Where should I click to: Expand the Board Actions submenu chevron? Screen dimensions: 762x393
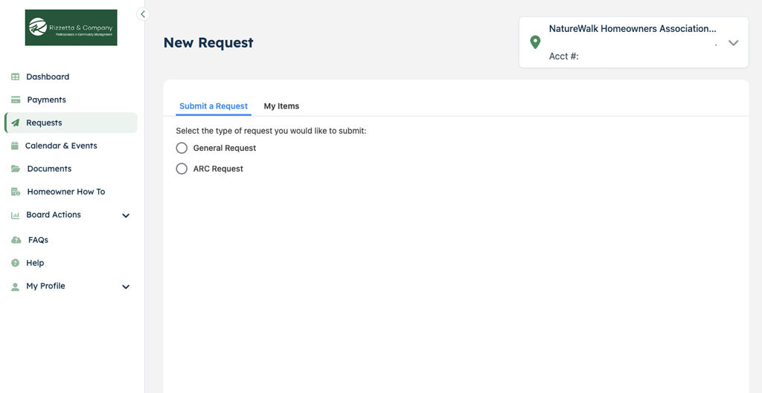point(126,215)
